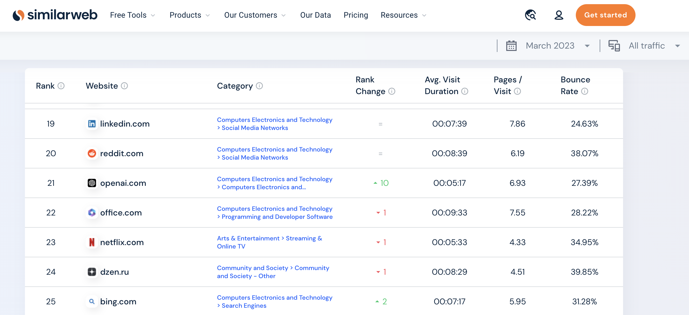This screenshot has height=315, width=689.
Task: Show info tooltip for Rank column
Action: tap(61, 86)
